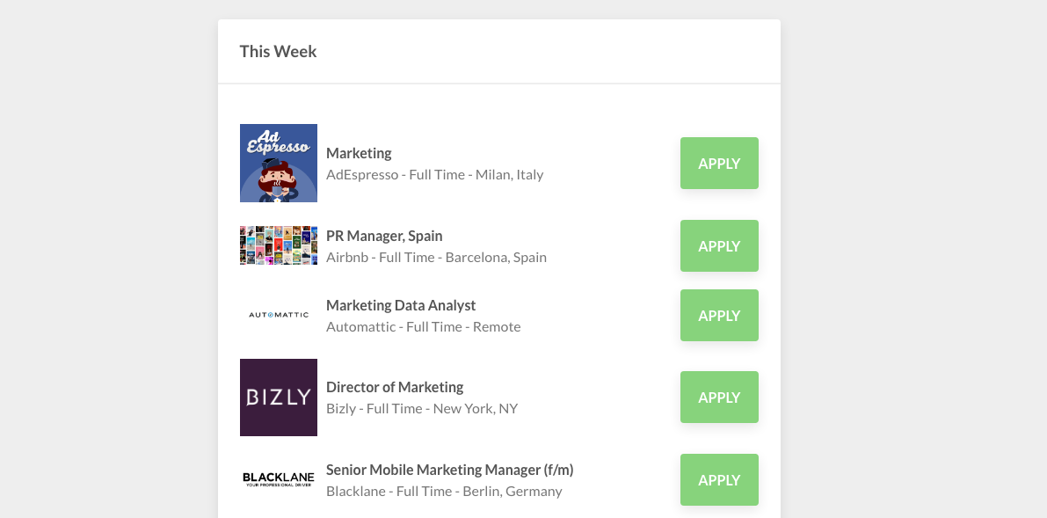Click the AdEspresso company logo
The image size is (1047, 518).
point(278,163)
